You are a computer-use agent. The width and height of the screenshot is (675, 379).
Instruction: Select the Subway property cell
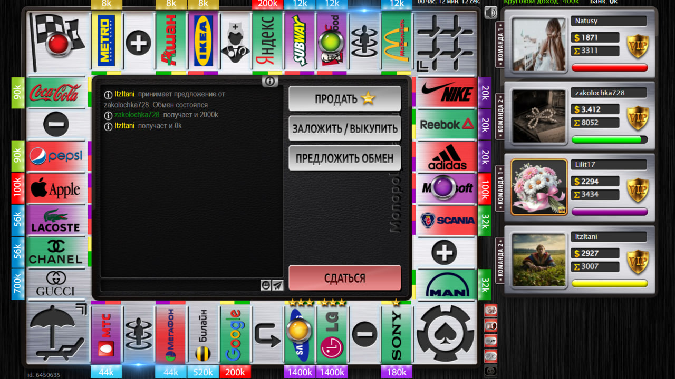(300, 42)
